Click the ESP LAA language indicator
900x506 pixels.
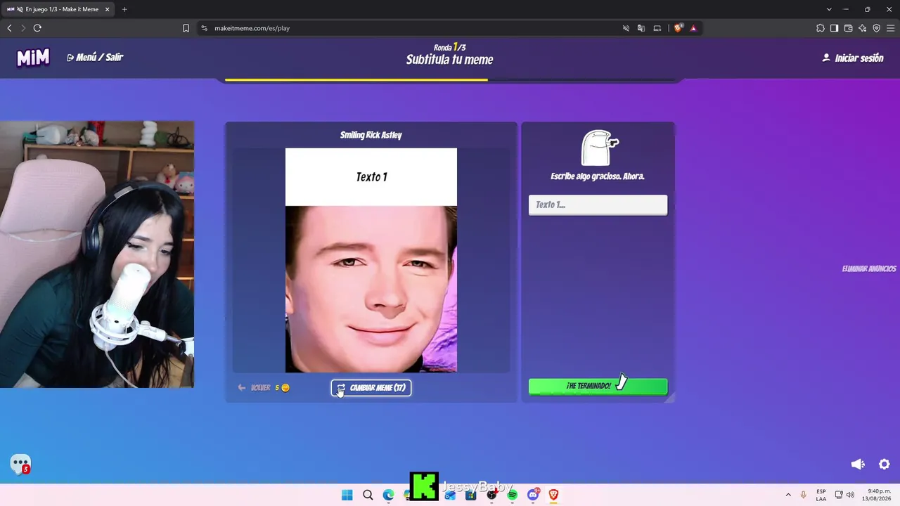pos(821,495)
